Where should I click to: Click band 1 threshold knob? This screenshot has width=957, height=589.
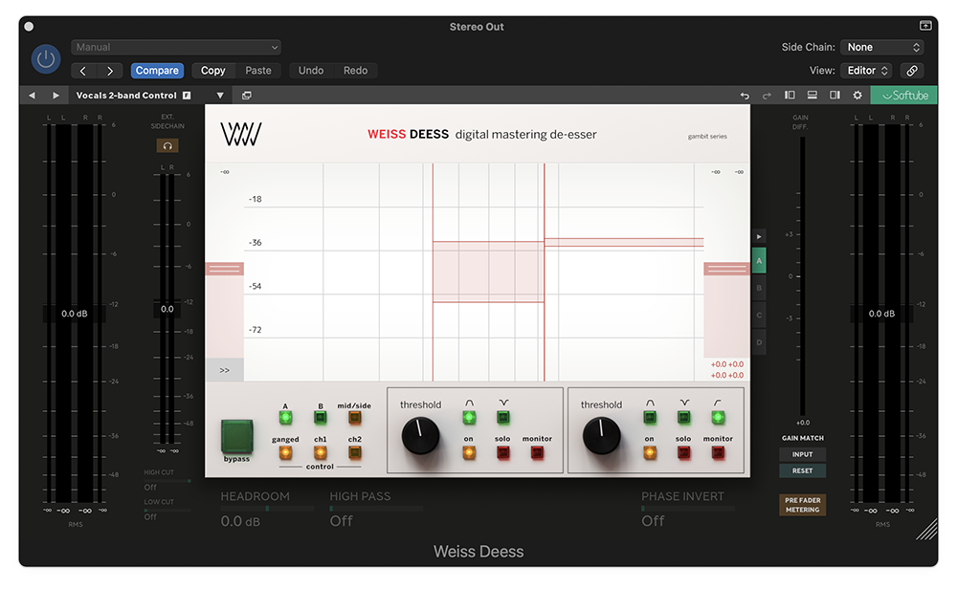[420, 436]
